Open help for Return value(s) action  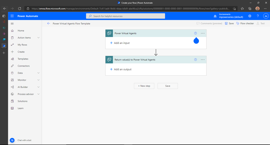(195, 60)
